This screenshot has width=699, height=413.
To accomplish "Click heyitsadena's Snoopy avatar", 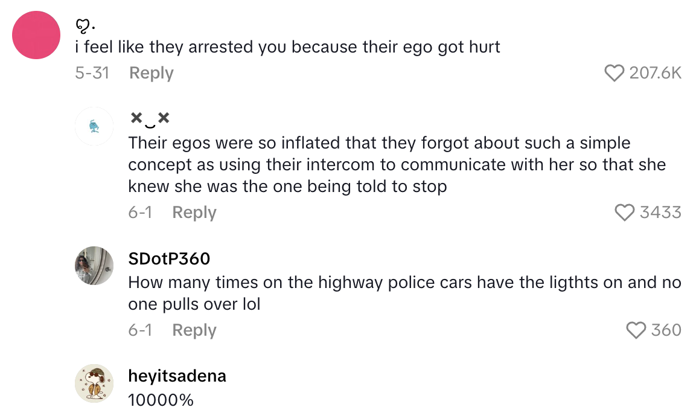I will click(94, 383).
